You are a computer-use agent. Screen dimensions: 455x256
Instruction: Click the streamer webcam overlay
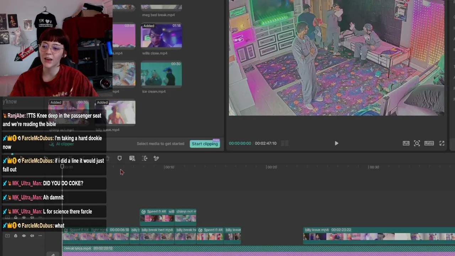[56, 48]
